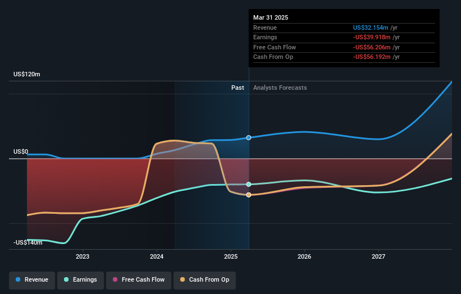Click the blue Revenue data point marker
Screen dimensions: 461x294
click(249, 138)
